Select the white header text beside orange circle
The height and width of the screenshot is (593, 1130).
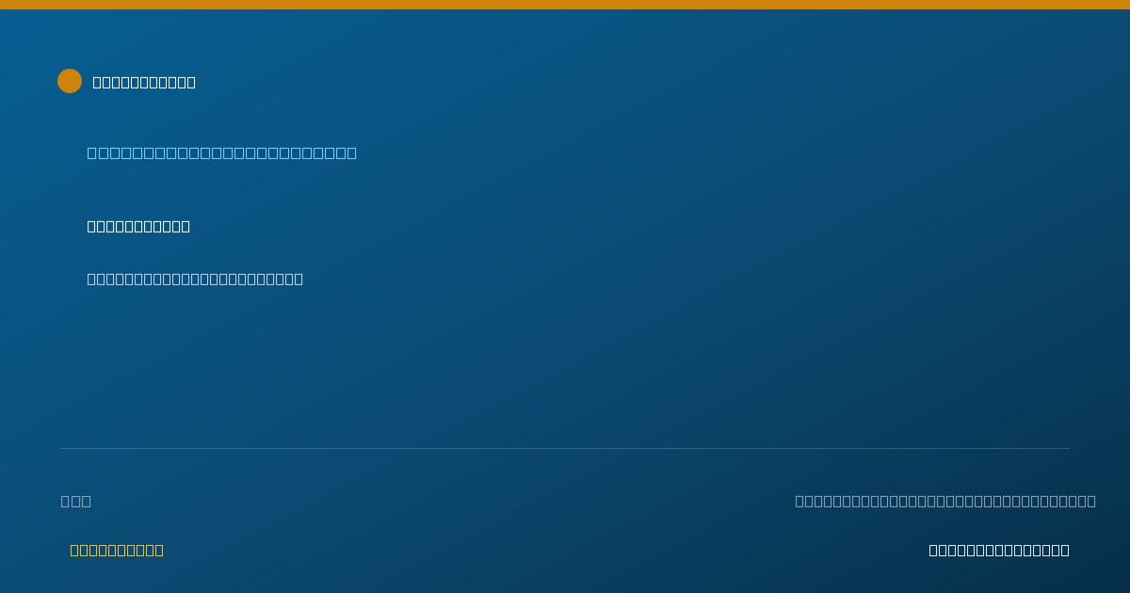coord(144,82)
